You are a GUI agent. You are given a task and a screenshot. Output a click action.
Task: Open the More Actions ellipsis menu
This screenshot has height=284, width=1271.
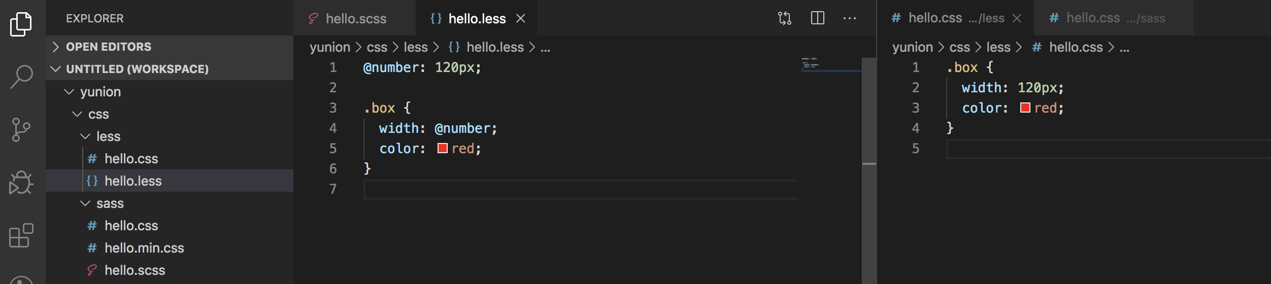click(849, 19)
